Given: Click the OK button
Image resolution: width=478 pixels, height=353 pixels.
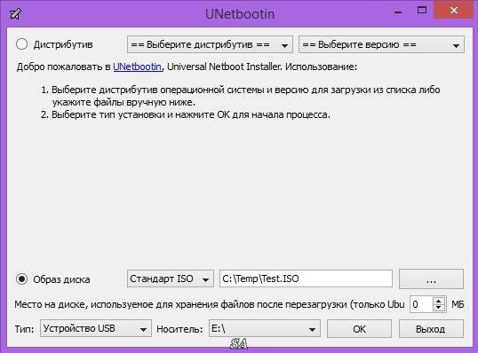Looking at the screenshot, I should pyautogui.click(x=359, y=329).
